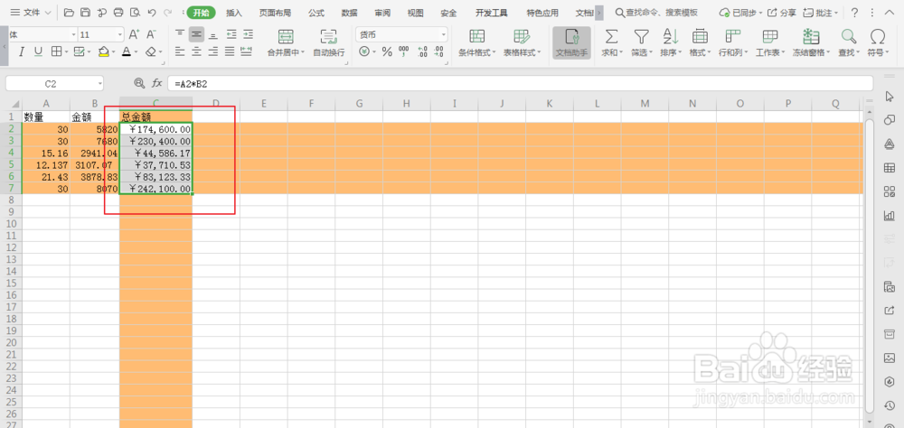Click the formula bar showing =A2*B2

[x=520, y=84]
